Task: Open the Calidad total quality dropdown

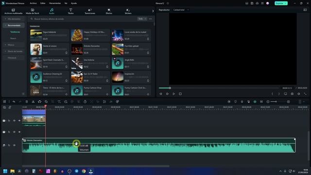Action: coord(181,10)
